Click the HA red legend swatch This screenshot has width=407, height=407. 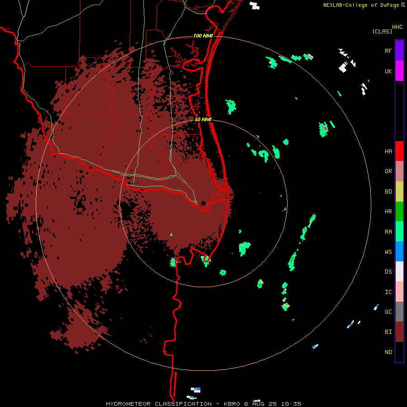tap(399, 151)
